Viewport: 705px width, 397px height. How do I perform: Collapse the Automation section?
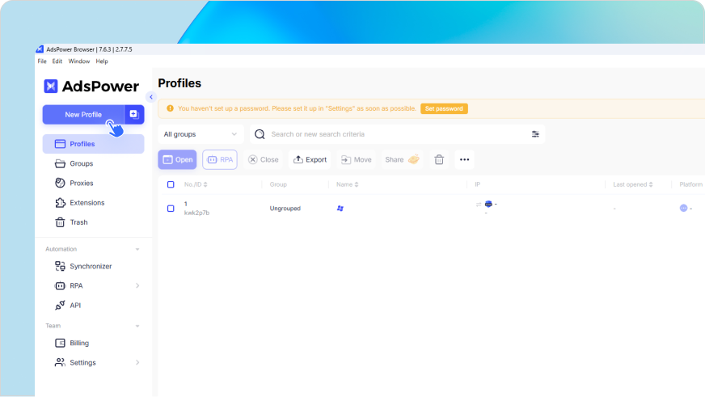pyautogui.click(x=137, y=249)
